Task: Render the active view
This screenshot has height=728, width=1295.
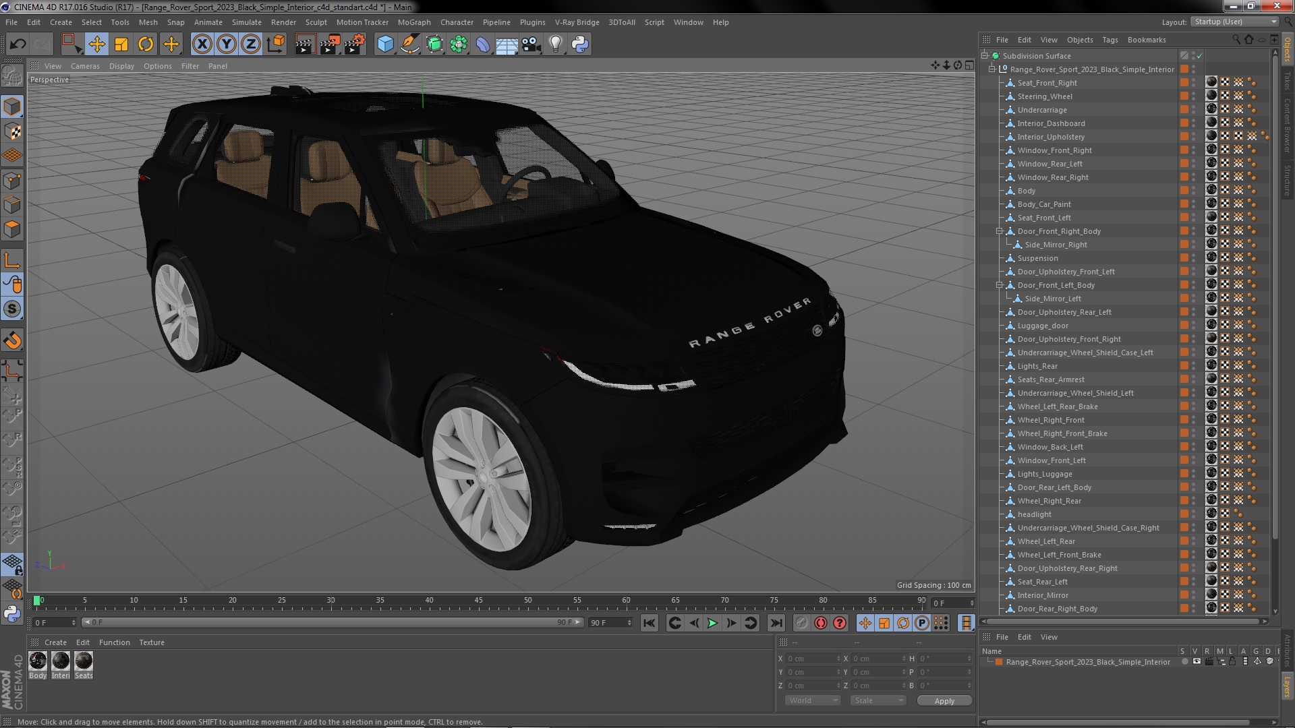Action: pyautogui.click(x=304, y=44)
